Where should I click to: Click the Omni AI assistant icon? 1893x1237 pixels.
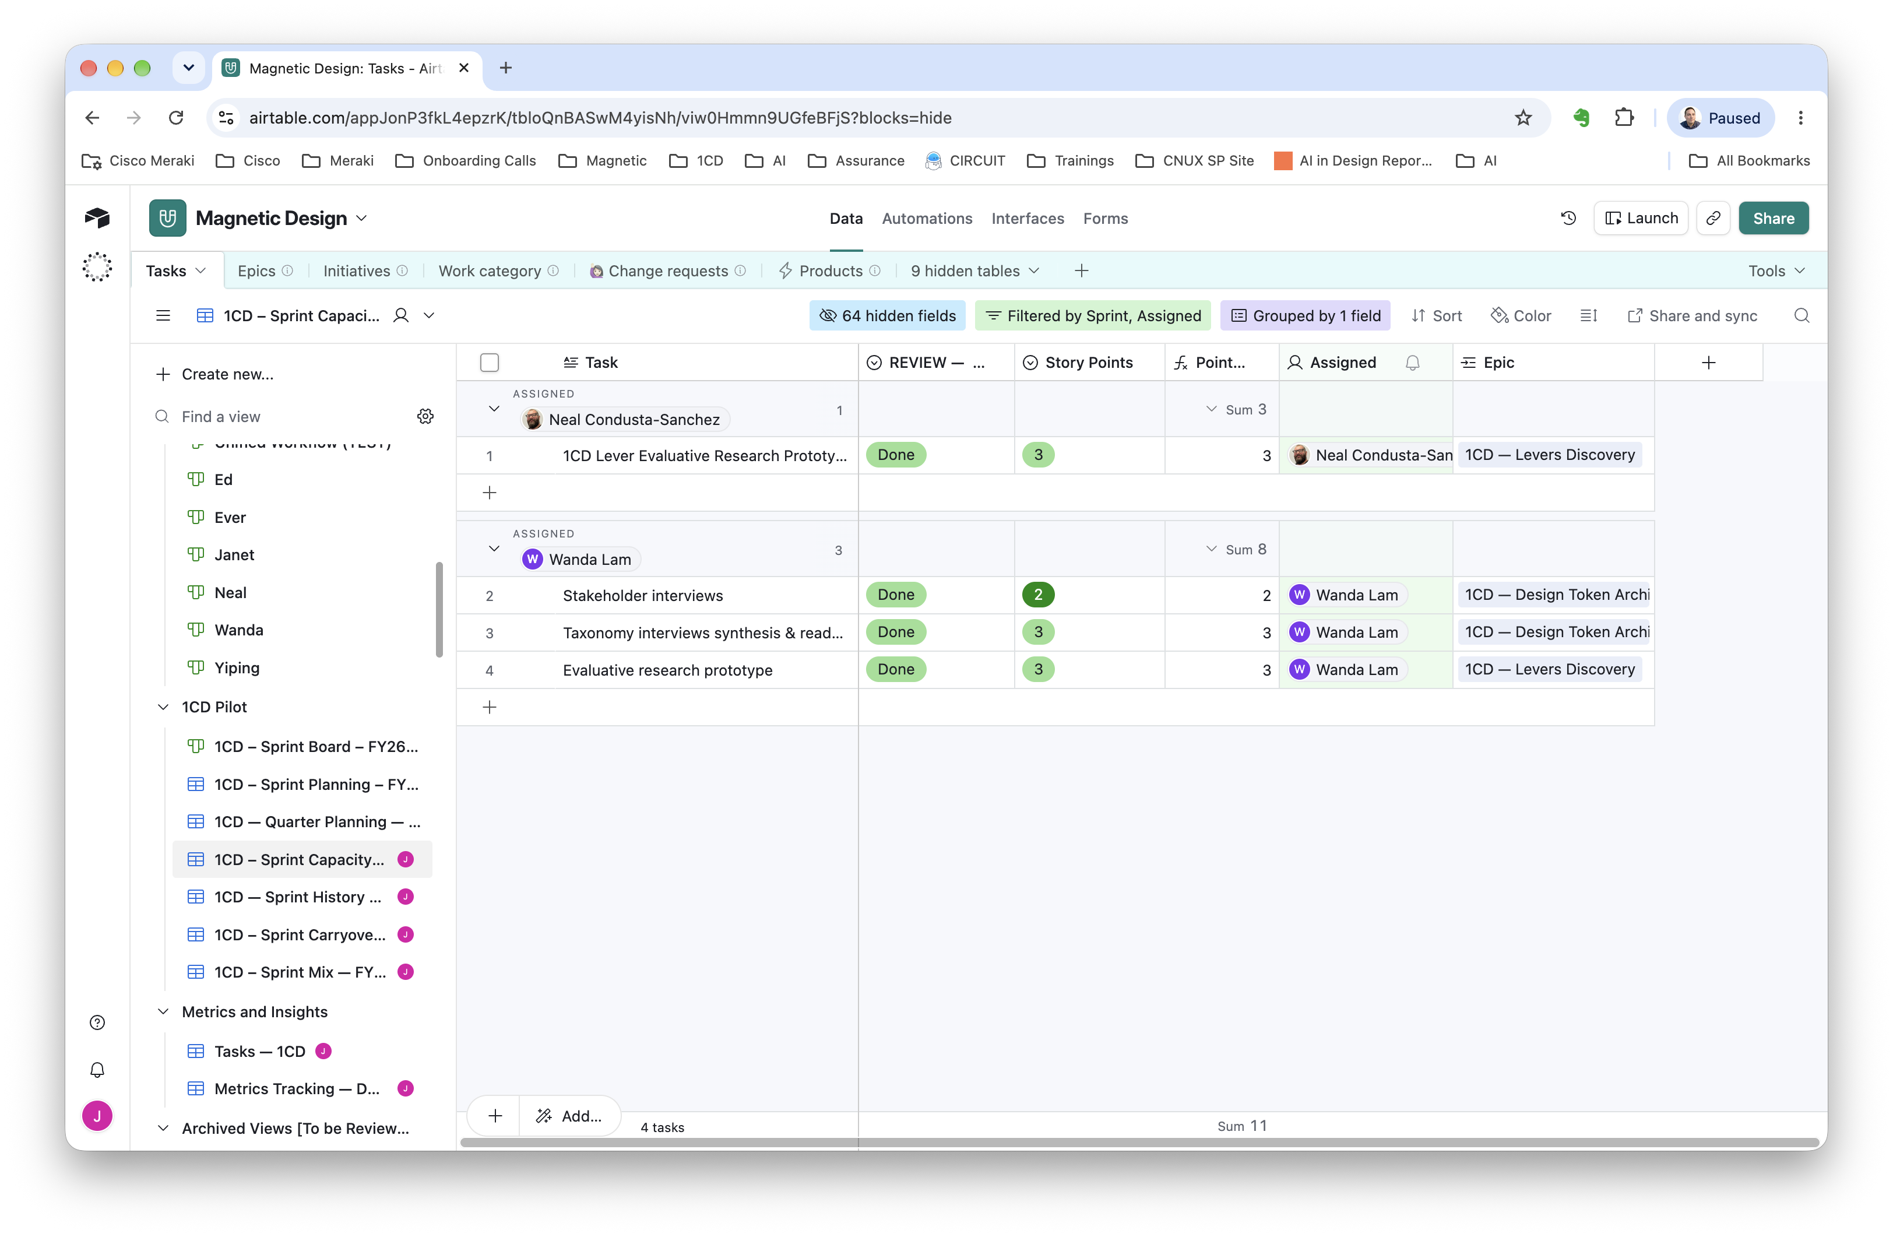coord(97,268)
